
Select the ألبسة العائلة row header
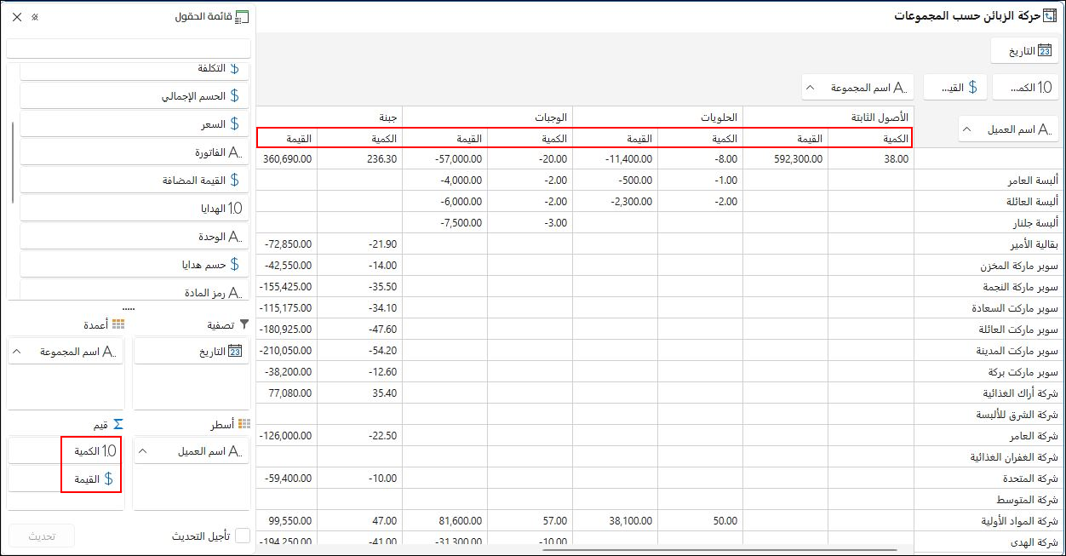[988, 202]
